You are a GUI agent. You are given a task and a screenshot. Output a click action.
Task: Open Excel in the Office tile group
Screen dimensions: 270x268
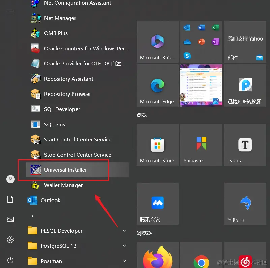point(215,28)
